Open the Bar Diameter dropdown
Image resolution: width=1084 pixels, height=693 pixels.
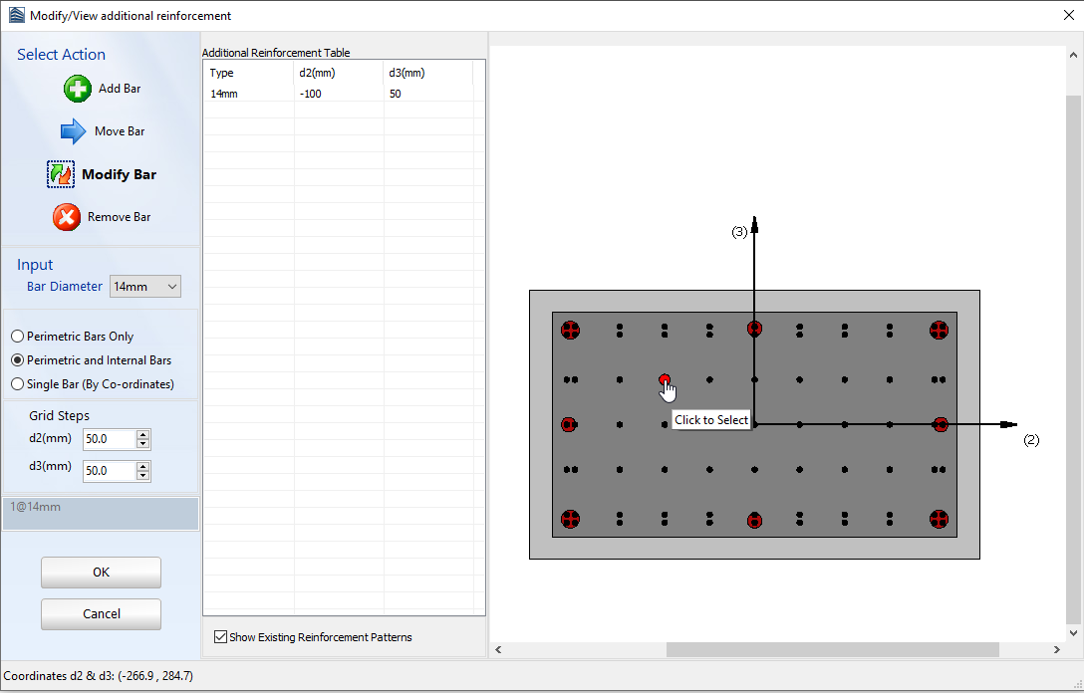click(x=145, y=287)
